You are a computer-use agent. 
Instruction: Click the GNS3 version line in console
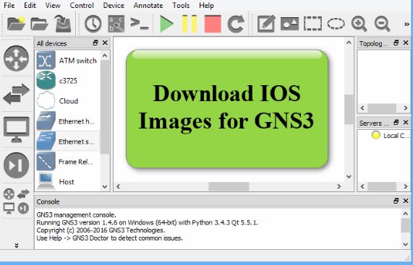(x=147, y=222)
